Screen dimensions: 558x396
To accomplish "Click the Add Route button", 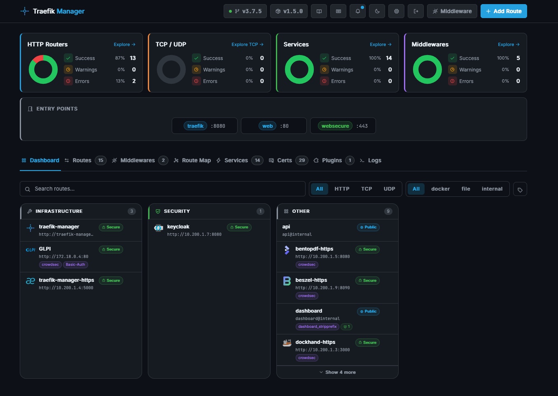I will (x=504, y=11).
